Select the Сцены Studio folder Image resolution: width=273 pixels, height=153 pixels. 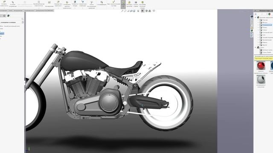click(265, 52)
